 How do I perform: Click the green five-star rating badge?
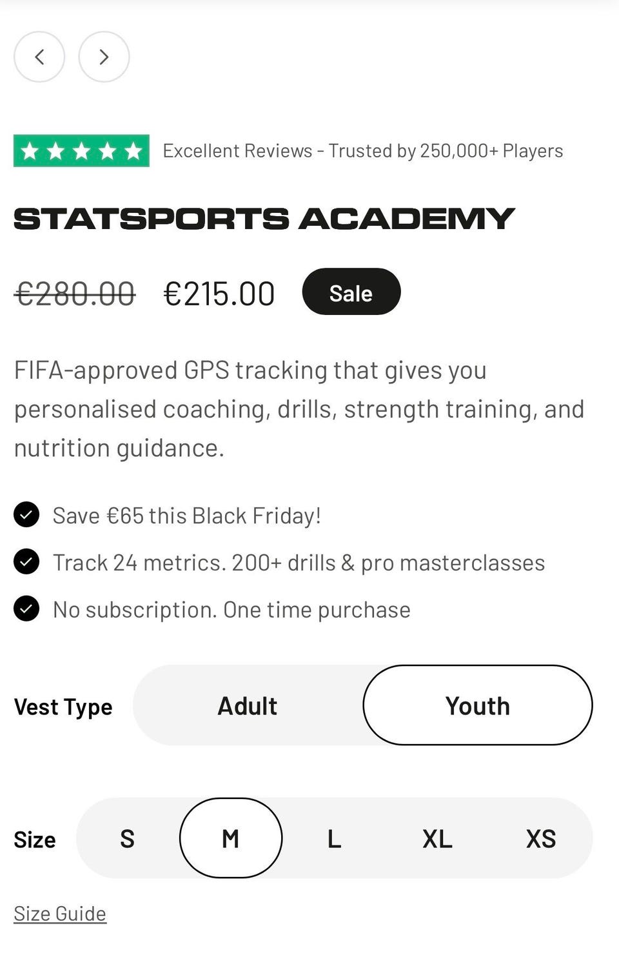[x=81, y=151]
